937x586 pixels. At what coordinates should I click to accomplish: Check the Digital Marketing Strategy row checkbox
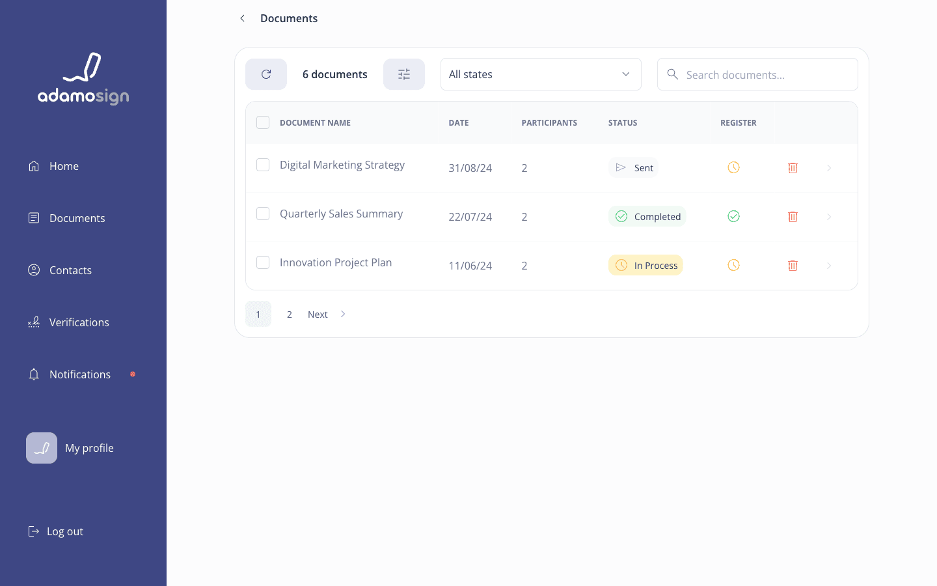[263, 165]
